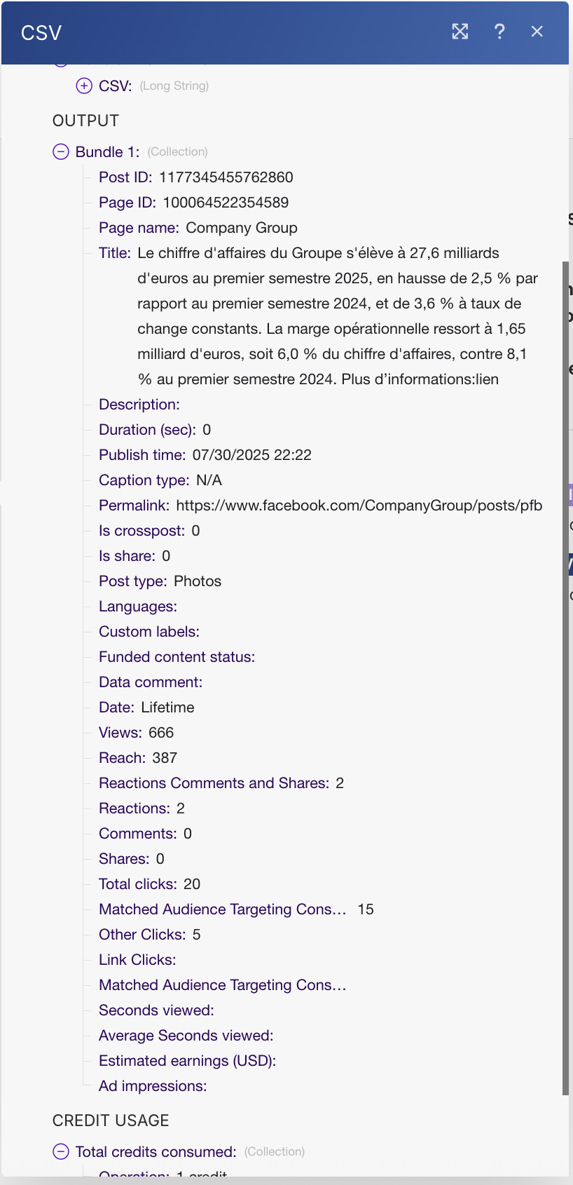This screenshot has height=1185, width=573.
Task: Click the Title field label
Action: 114,253
